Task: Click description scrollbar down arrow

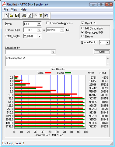Action: (x=108, y=64)
